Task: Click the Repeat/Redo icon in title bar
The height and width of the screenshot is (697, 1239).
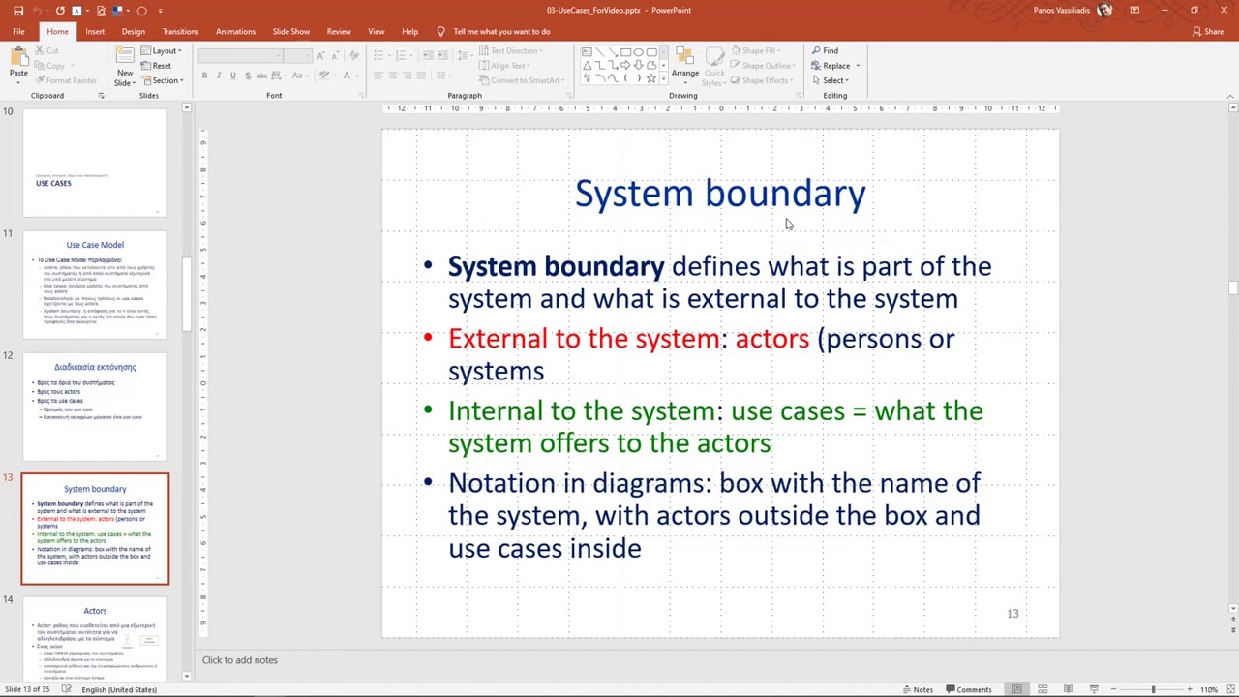Action: pos(59,11)
